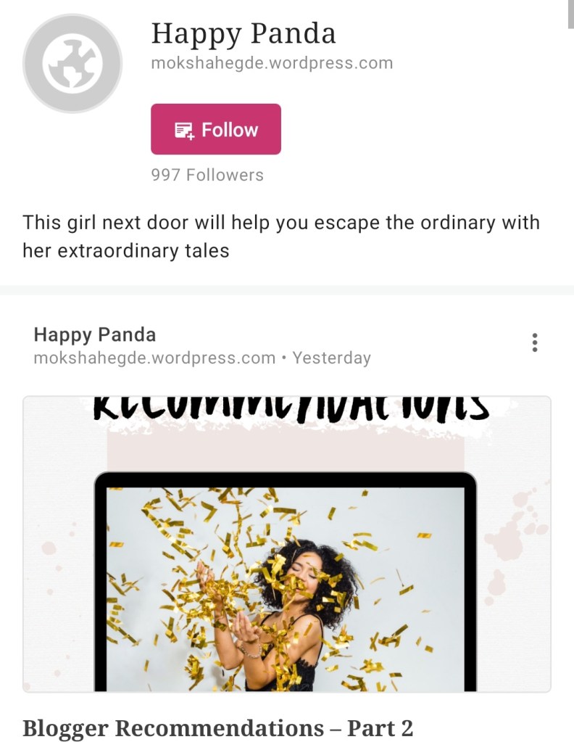View the 997 Followers list
The image size is (574, 742).
pyautogui.click(x=207, y=175)
